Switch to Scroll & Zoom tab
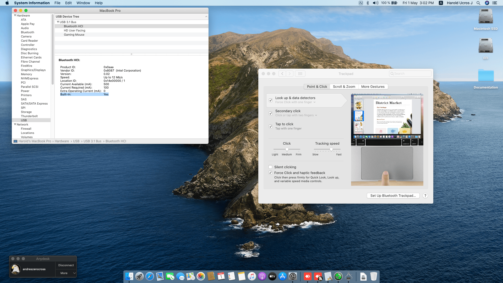Image resolution: width=503 pixels, height=283 pixels. tap(344, 87)
